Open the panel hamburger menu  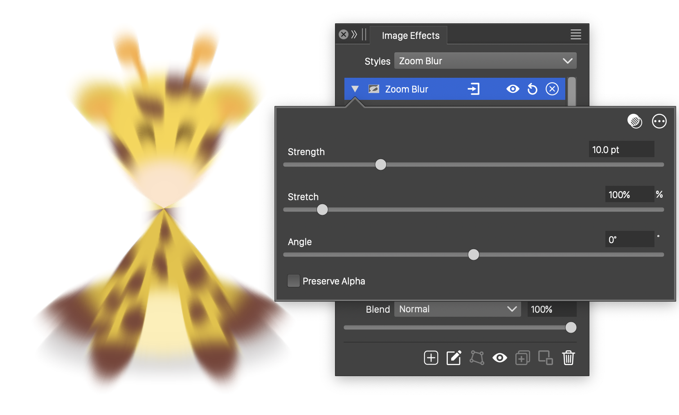576,35
